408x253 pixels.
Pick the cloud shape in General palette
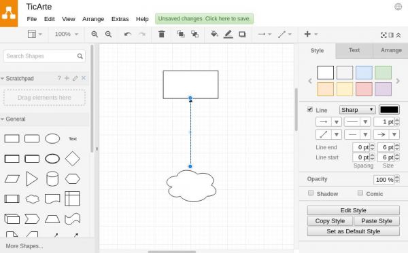(x=32, y=199)
